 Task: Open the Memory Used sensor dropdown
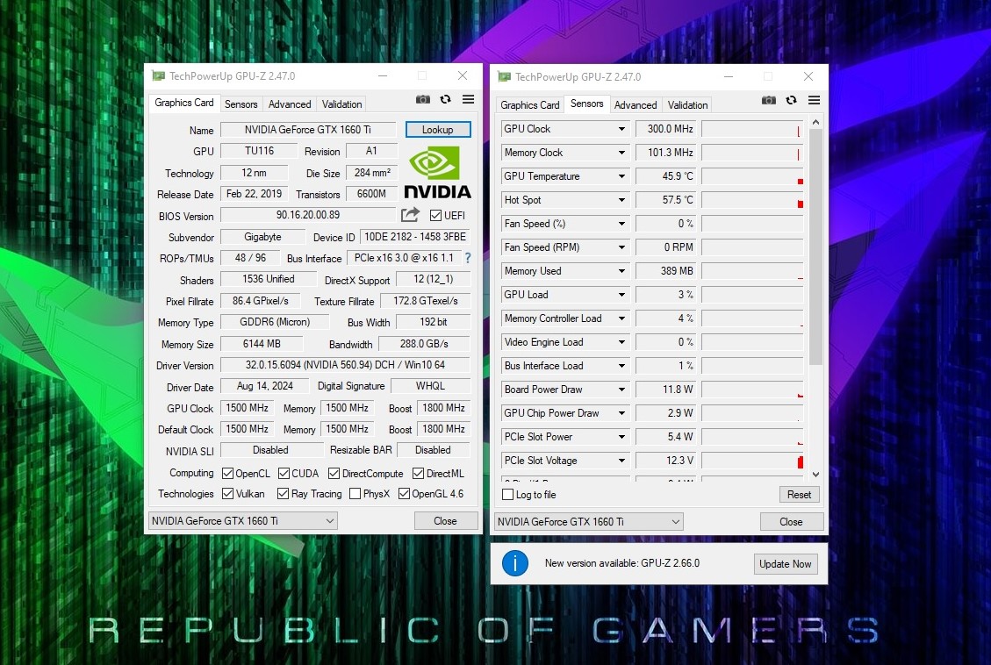[621, 271]
